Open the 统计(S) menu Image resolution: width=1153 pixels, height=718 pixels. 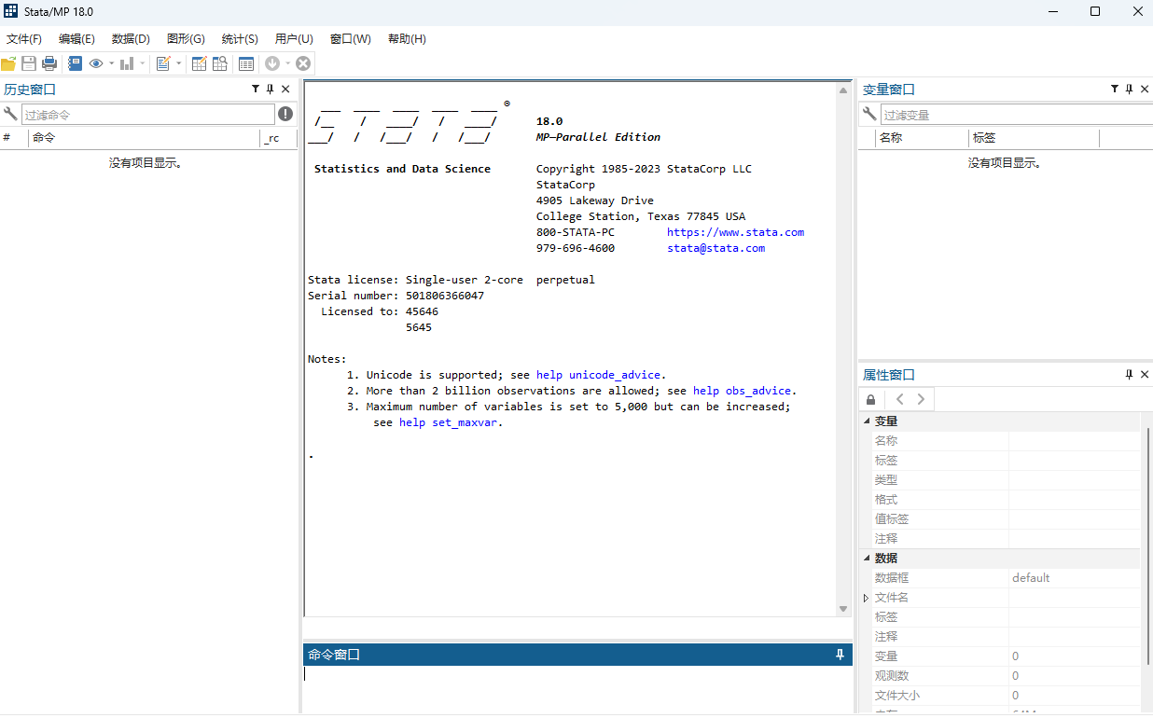pos(240,39)
